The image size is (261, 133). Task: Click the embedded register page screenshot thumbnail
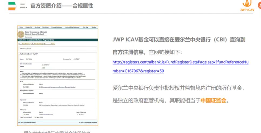pos(58,76)
